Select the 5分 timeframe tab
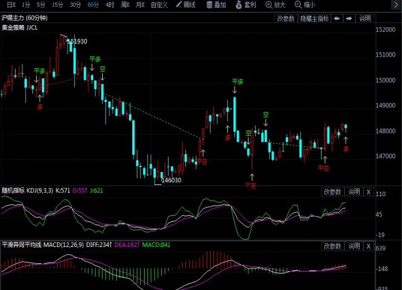Screen dimensions: 402x290 tap(41, 4)
